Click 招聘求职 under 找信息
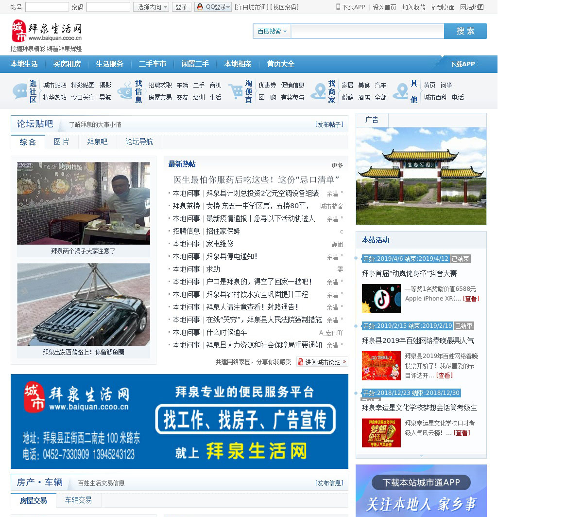The height and width of the screenshot is (517, 583). pos(160,85)
